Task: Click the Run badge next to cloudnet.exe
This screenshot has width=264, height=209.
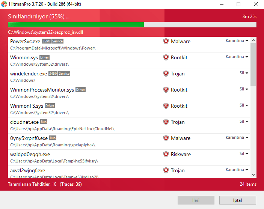Action: pos(44,122)
